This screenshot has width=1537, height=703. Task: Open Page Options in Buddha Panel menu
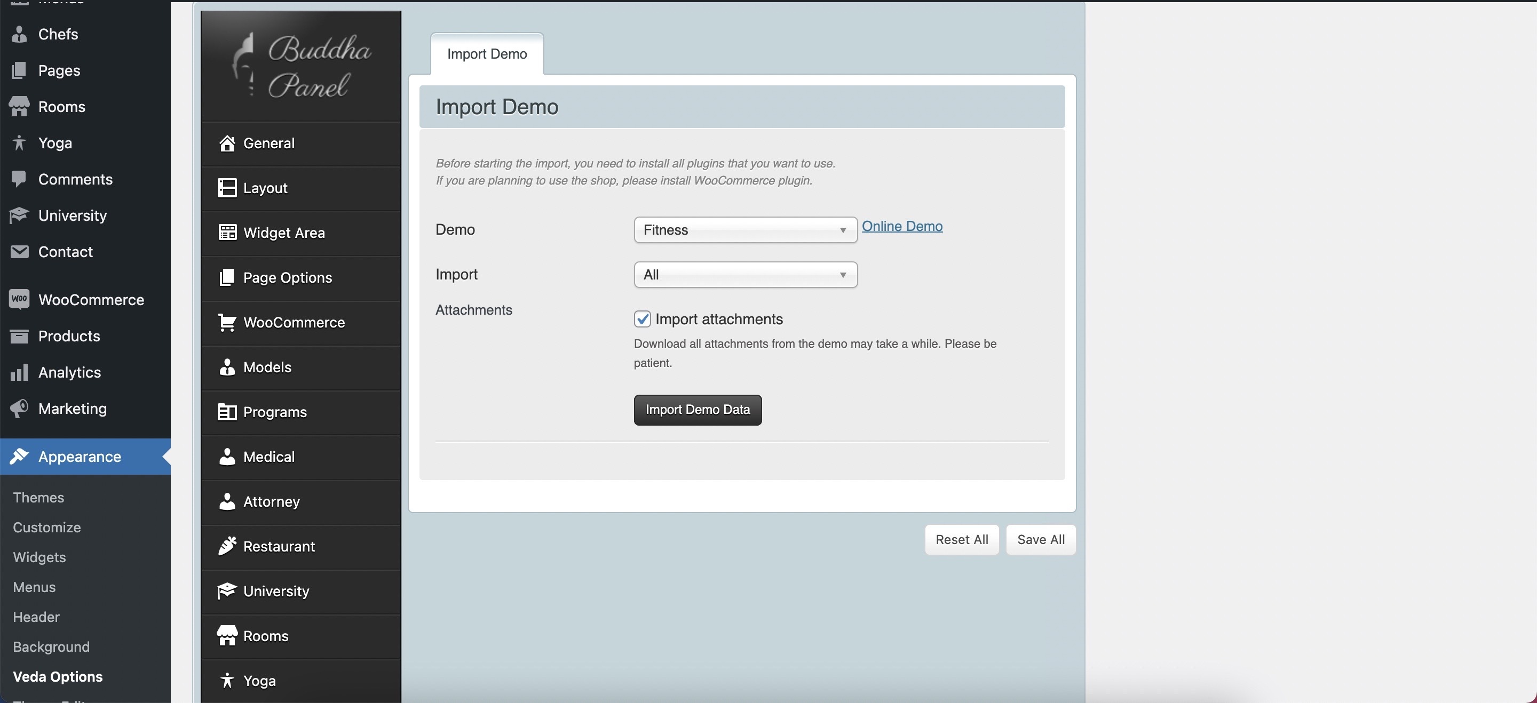[x=288, y=278]
